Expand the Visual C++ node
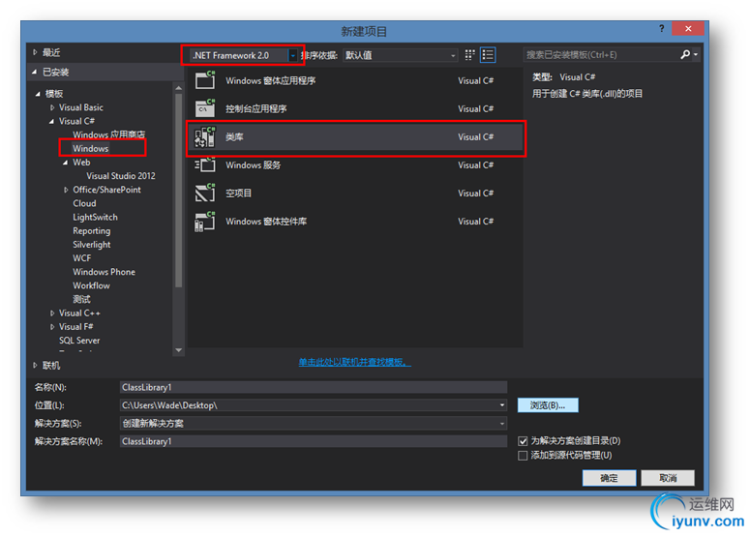The height and width of the screenshot is (537, 750). coord(52,313)
